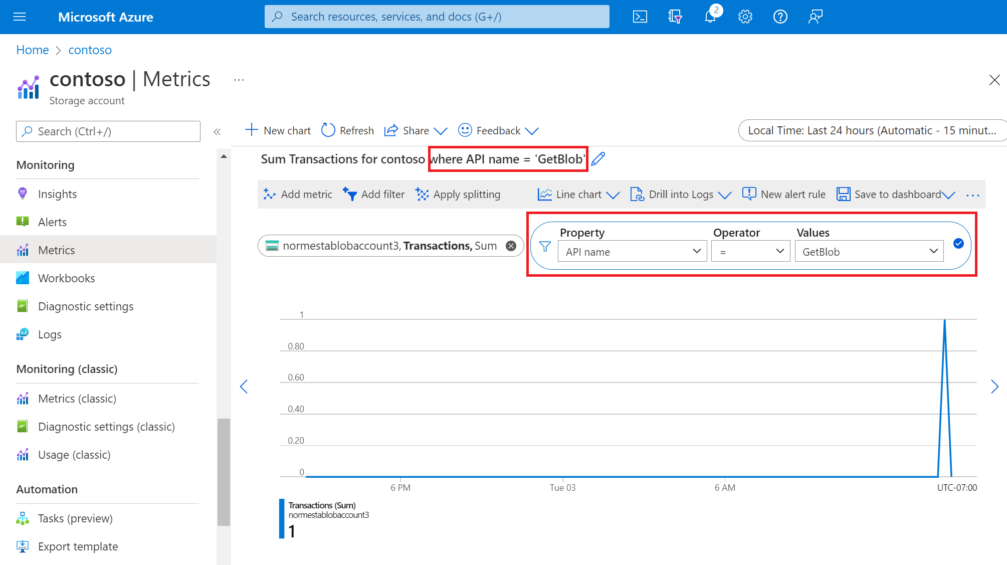Click Microsoft Azure logo text
The width and height of the screenshot is (1007, 565).
point(106,17)
